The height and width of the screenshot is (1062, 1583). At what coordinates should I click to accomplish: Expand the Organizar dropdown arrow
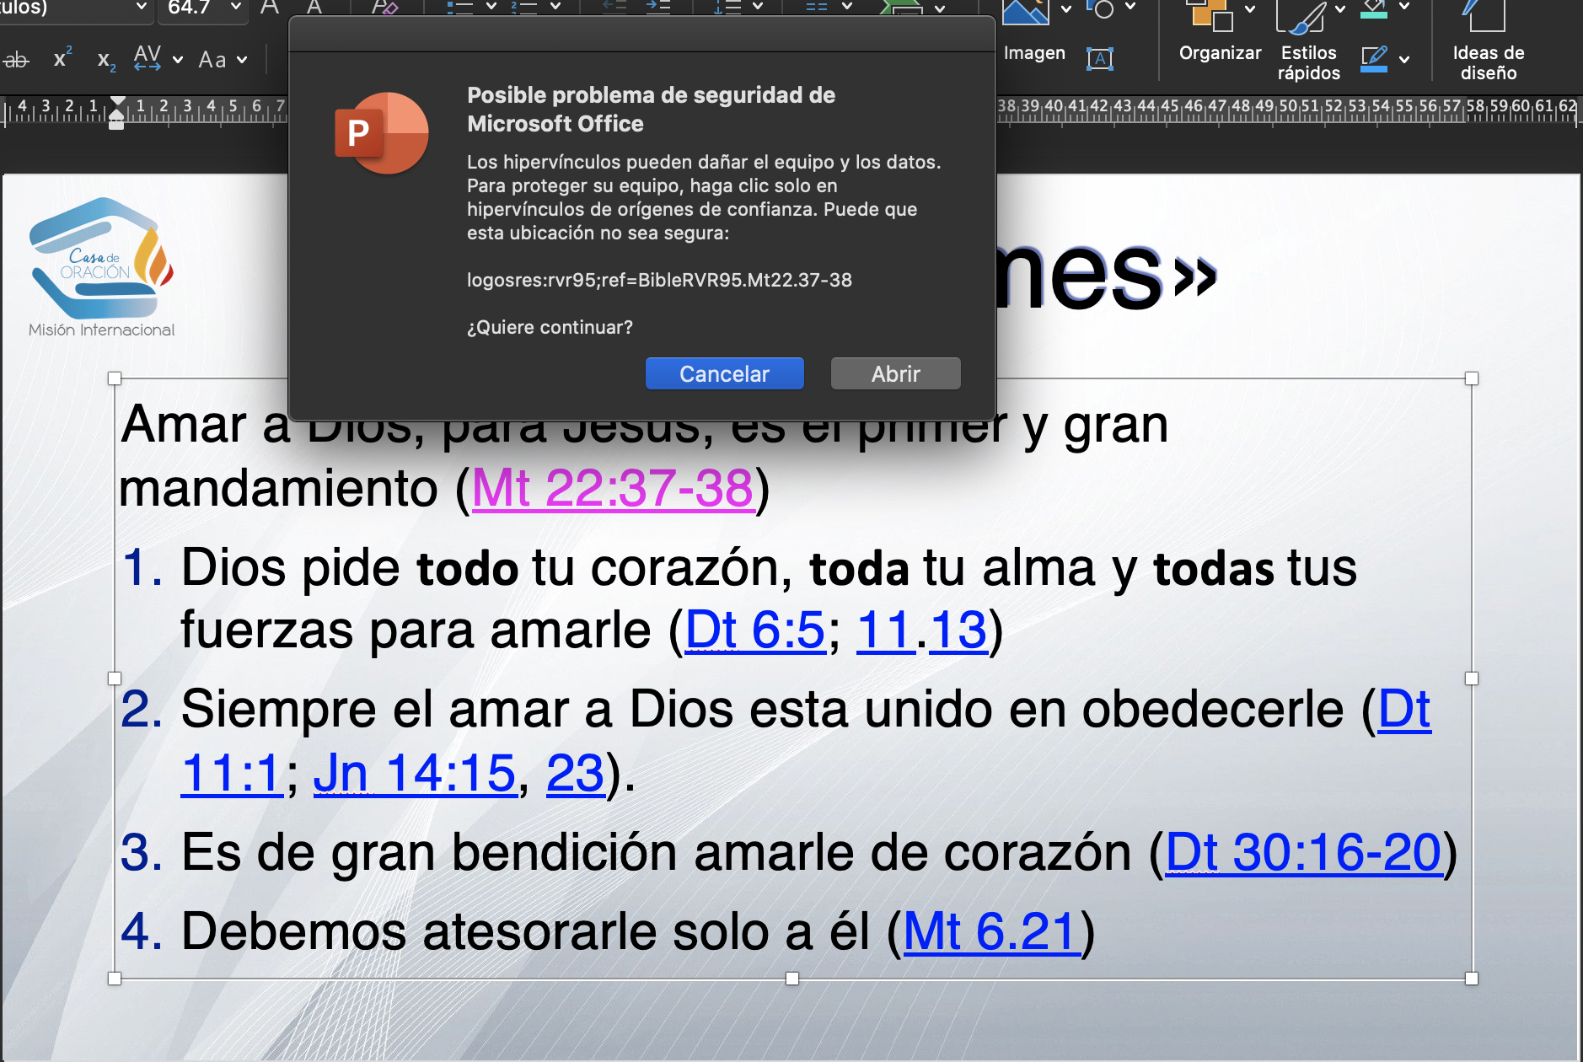pos(1250,9)
